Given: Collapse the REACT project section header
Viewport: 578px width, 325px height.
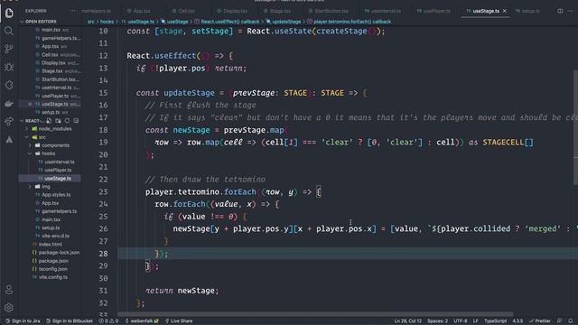Looking at the screenshot, I should point(33,120).
